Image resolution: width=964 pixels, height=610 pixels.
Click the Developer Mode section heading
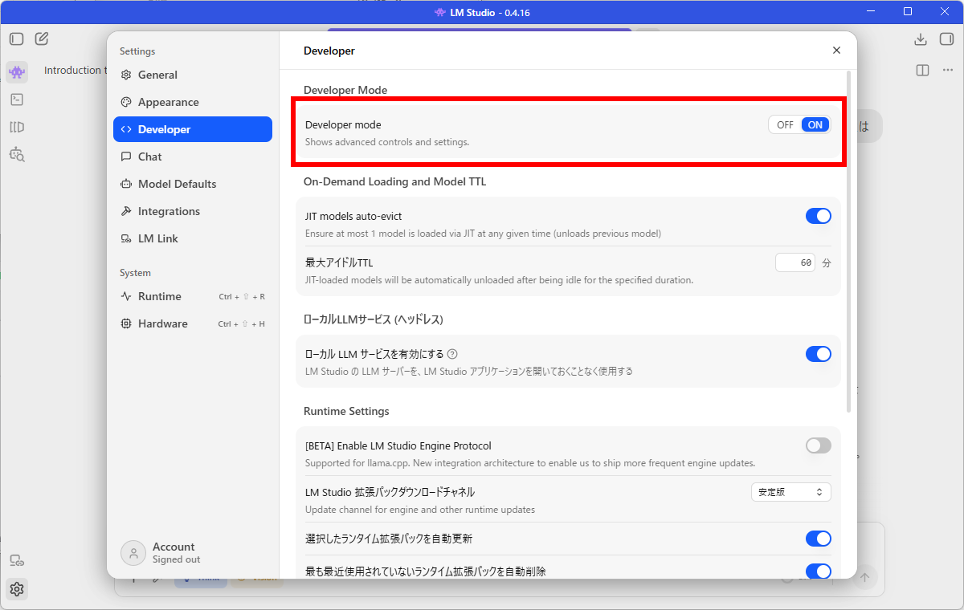tap(345, 90)
